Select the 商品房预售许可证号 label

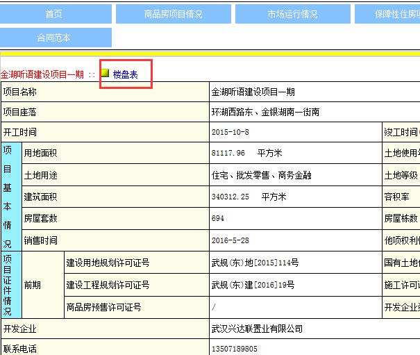click(x=103, y=307)
